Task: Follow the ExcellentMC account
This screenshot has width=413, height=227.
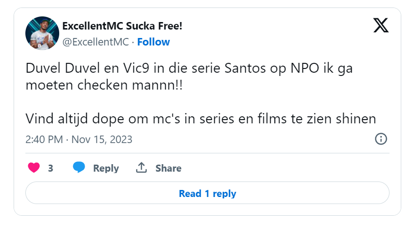Action: 153,42
